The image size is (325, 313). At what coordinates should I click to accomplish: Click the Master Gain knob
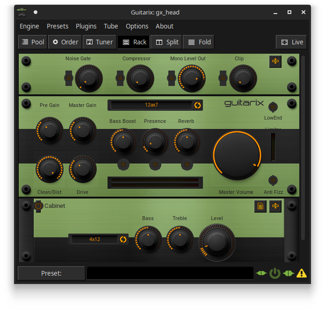(x=82, y=131)
